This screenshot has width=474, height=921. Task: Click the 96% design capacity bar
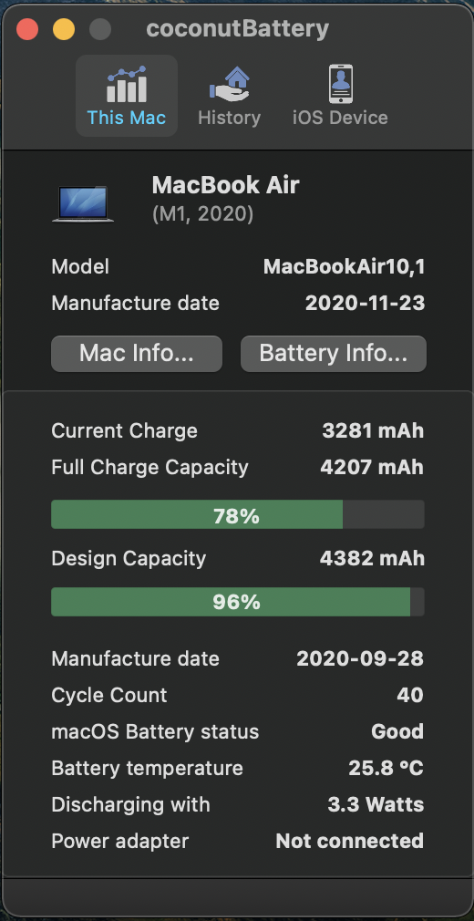[237, 602]
